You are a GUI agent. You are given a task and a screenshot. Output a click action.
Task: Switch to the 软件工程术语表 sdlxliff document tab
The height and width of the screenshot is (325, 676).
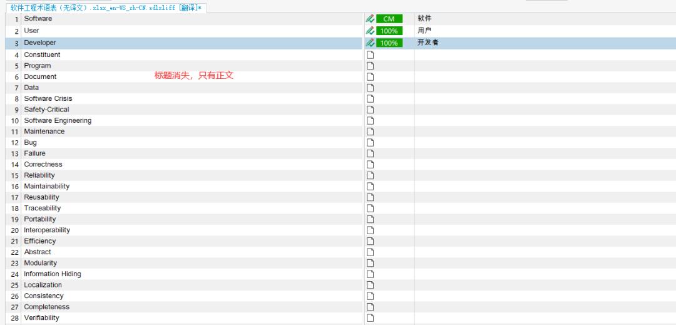tap(106, 8)
